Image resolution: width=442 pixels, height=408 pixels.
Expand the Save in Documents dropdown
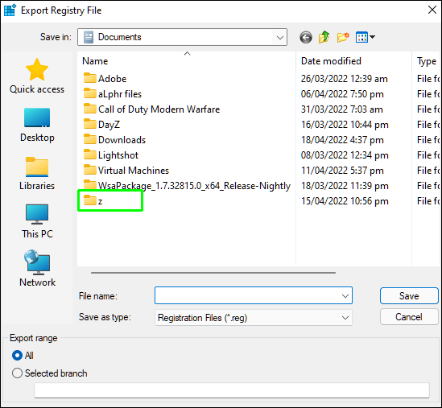183,37
